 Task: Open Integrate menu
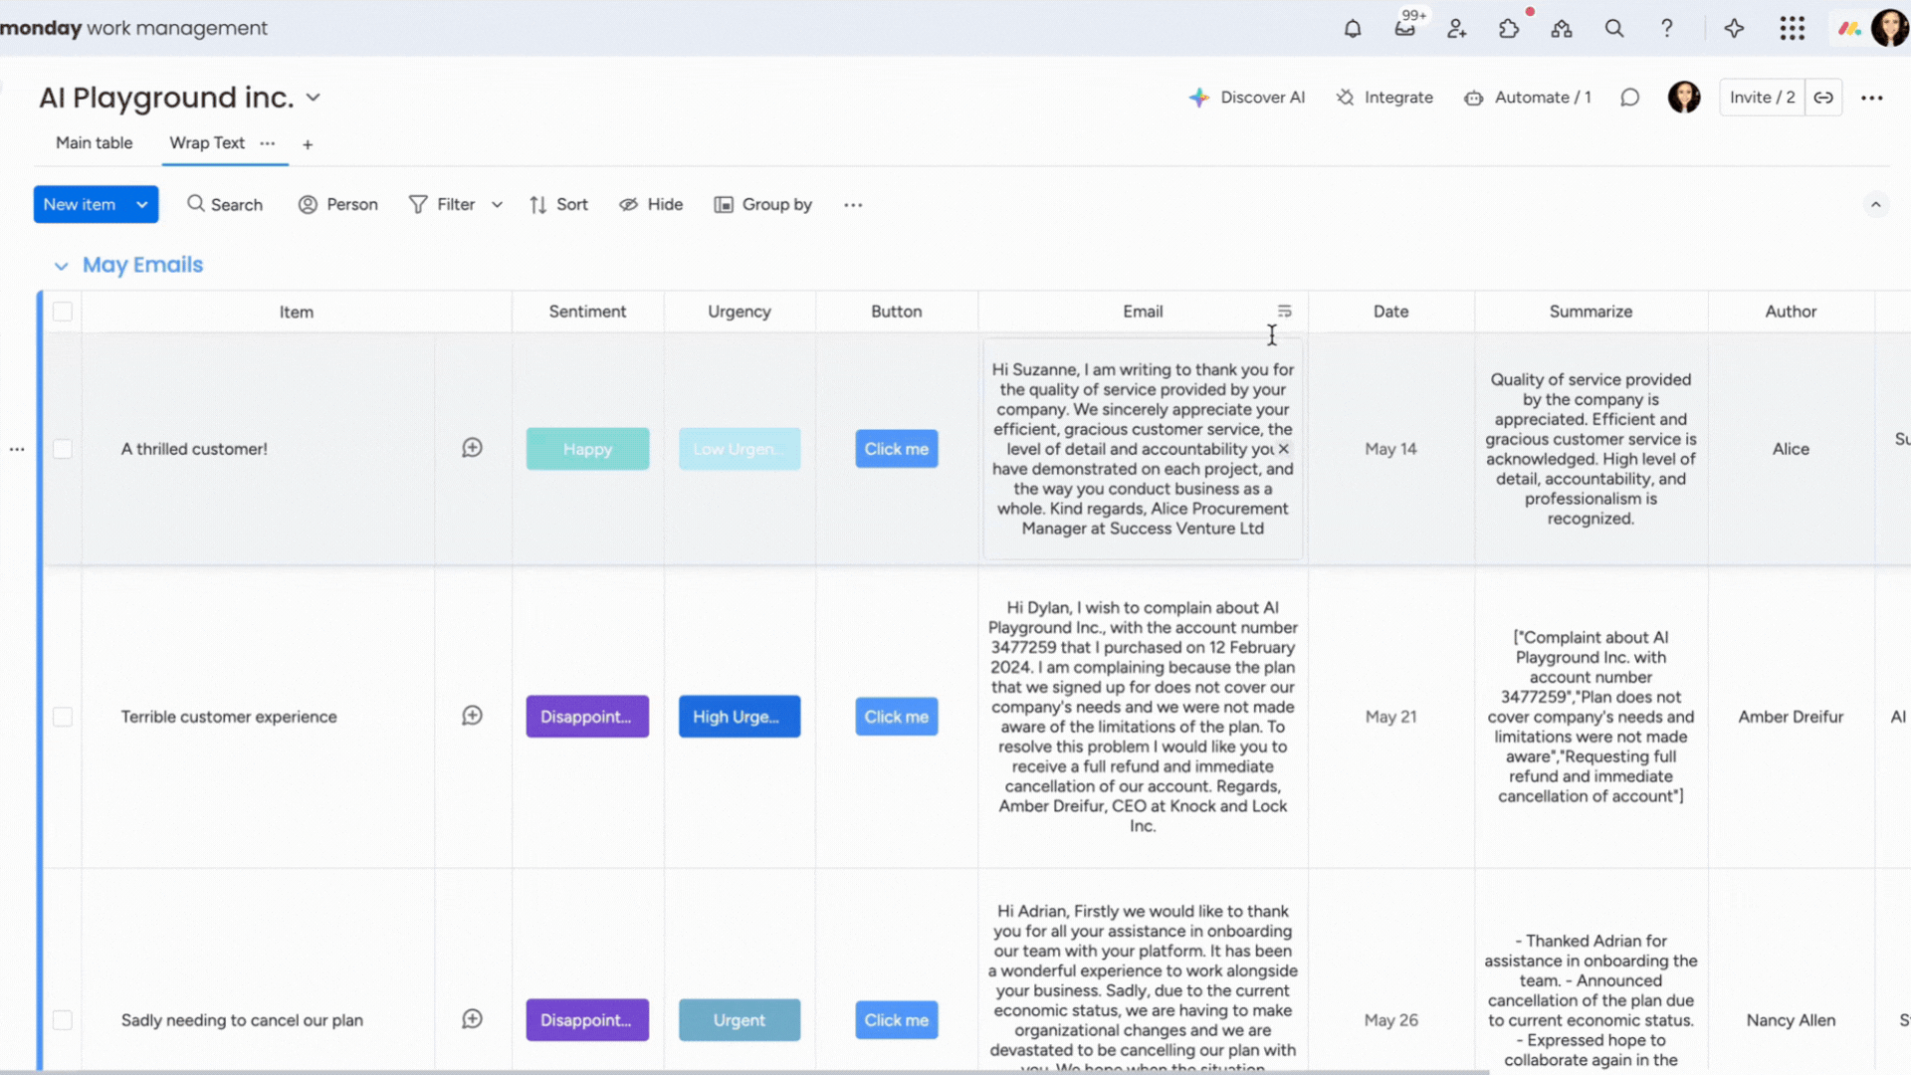(x=1384, y=98)
